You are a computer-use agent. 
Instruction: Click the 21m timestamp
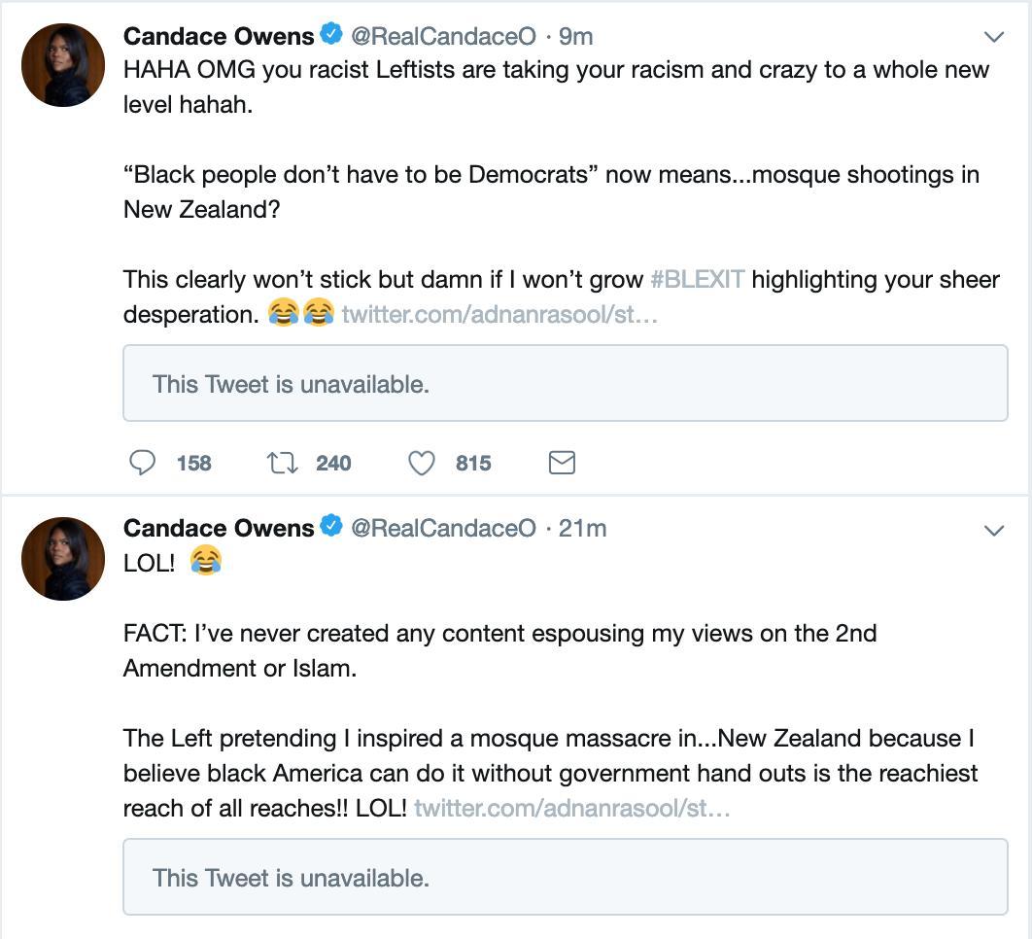[x=582, y=528]
